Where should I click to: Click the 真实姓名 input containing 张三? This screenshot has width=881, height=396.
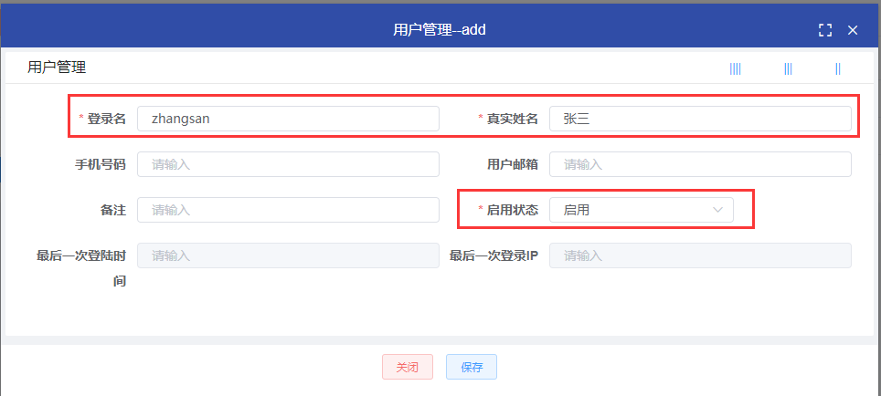[700, 119]
